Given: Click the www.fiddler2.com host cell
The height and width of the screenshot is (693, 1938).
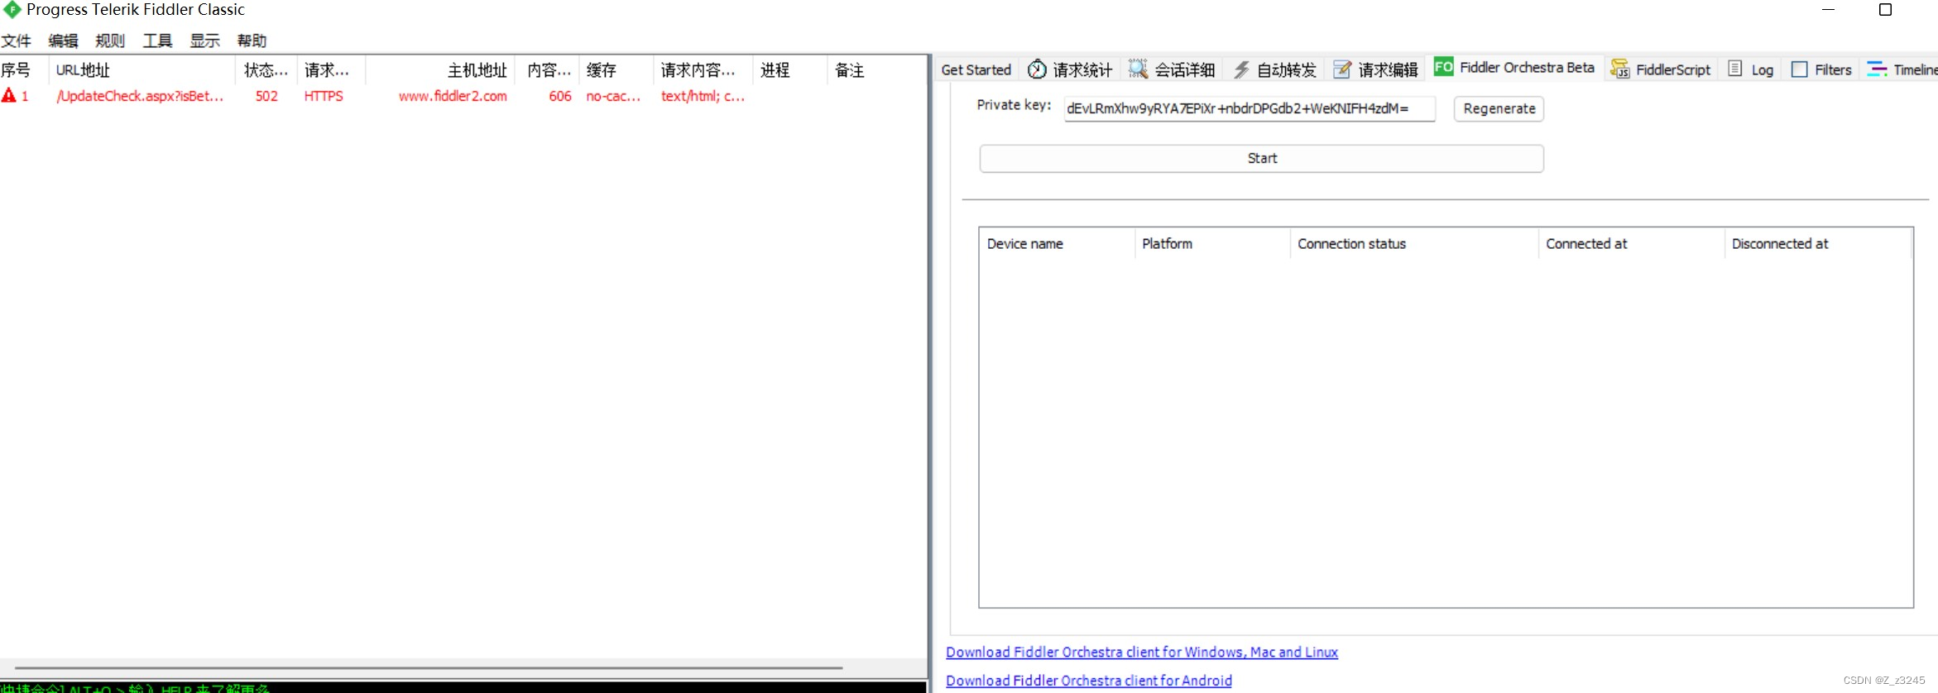Looking at the screenshot, I should [x=453, y=96].
